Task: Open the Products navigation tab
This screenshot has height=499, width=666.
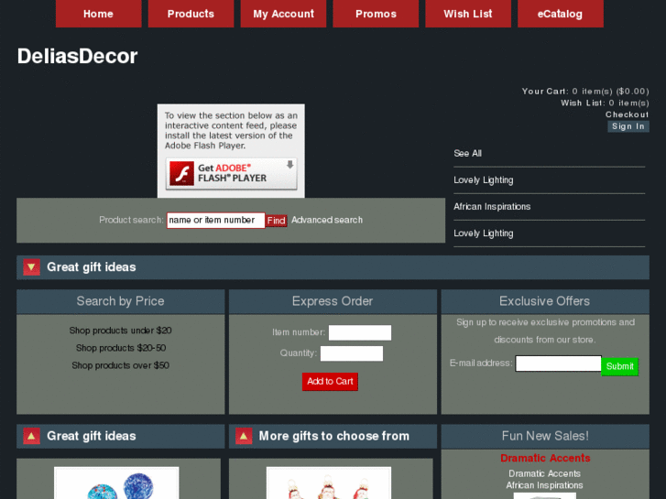Action: tap(191, 14)
